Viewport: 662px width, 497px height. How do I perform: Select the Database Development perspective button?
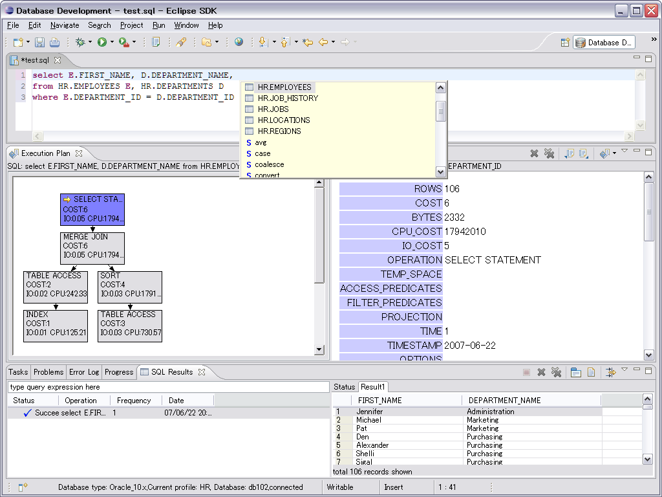[x=604, y=42]
